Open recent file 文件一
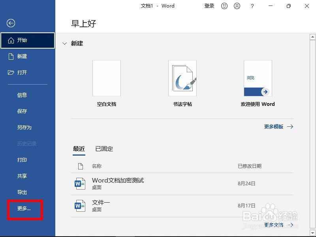The height and width of the screenshot is (237, 316). click(x=182, y=206)
